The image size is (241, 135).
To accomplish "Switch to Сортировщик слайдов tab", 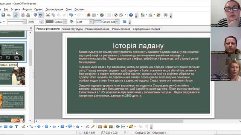I will pyautogui.click(x=146, y=29).
